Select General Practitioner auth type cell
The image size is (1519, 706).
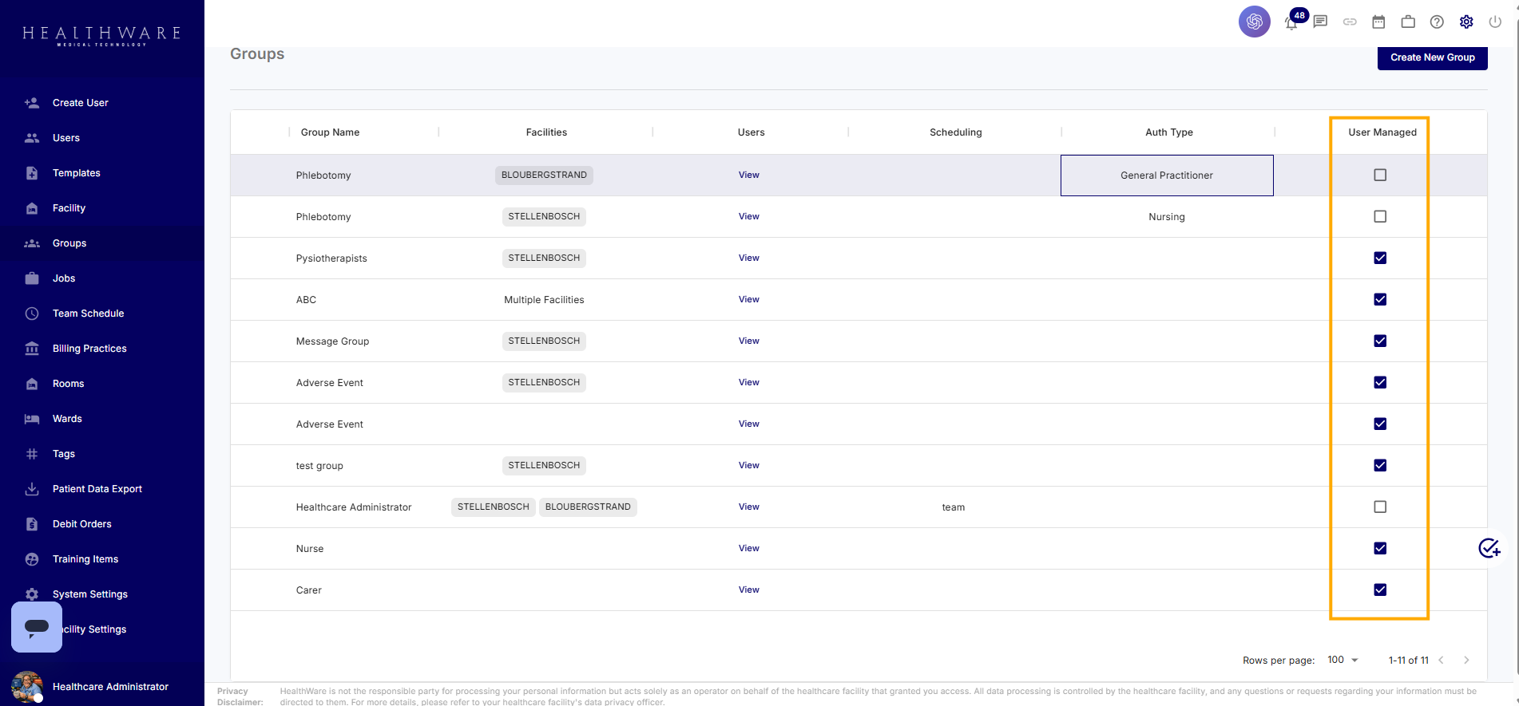tap(1167, 176)
